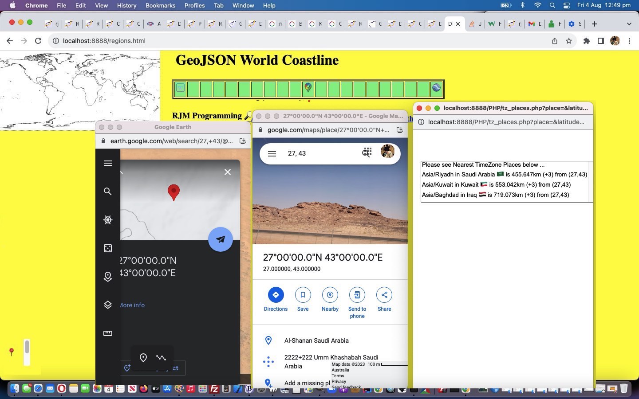
Task: Expand the Chrome tab search chevron
Action: click(629, 24)
